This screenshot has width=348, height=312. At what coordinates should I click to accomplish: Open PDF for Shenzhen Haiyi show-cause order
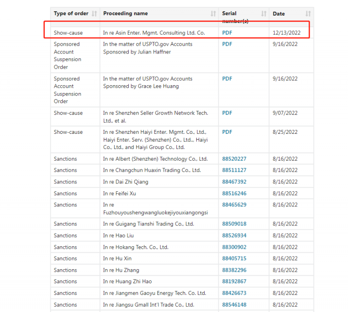click(x=227, y=132)
